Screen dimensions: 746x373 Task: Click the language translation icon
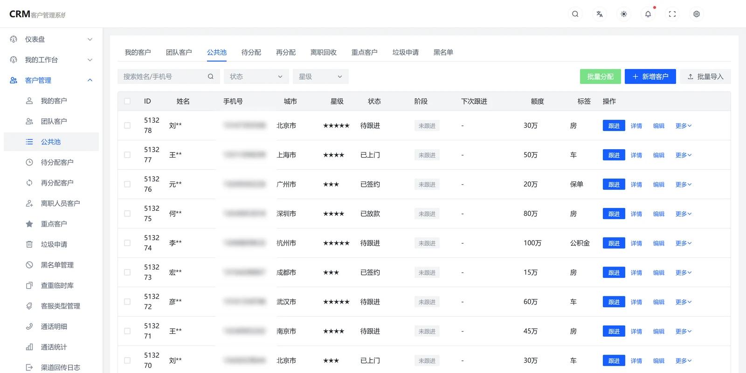pos(600,14)
